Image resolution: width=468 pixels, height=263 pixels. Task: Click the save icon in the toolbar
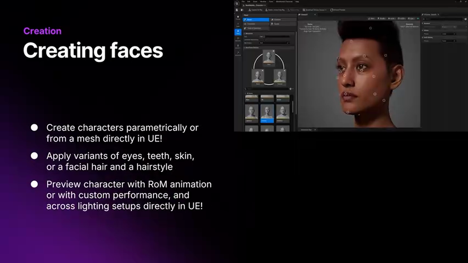(237, 10)
